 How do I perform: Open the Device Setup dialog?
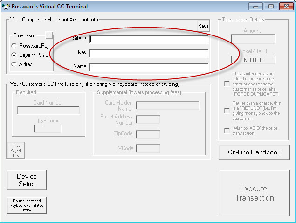(27, 180)
